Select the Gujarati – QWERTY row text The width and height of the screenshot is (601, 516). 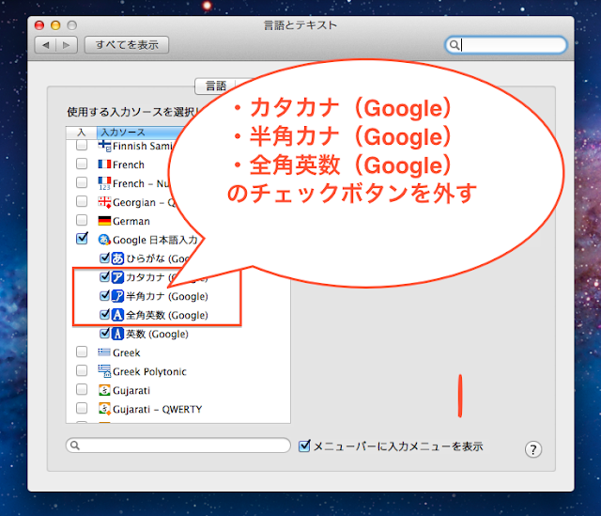pos(157,410)
